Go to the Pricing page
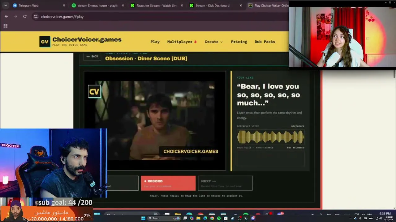This screenshot has width=396, height=222. coord(239,42)
